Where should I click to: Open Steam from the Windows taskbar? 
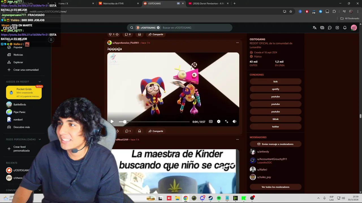click(x=211, y=198)
